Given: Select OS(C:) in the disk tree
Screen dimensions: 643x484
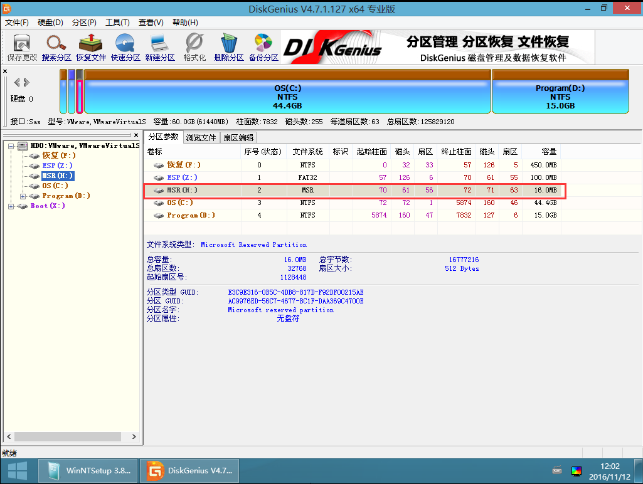Looking at the screenshot, I should (55, 186).
